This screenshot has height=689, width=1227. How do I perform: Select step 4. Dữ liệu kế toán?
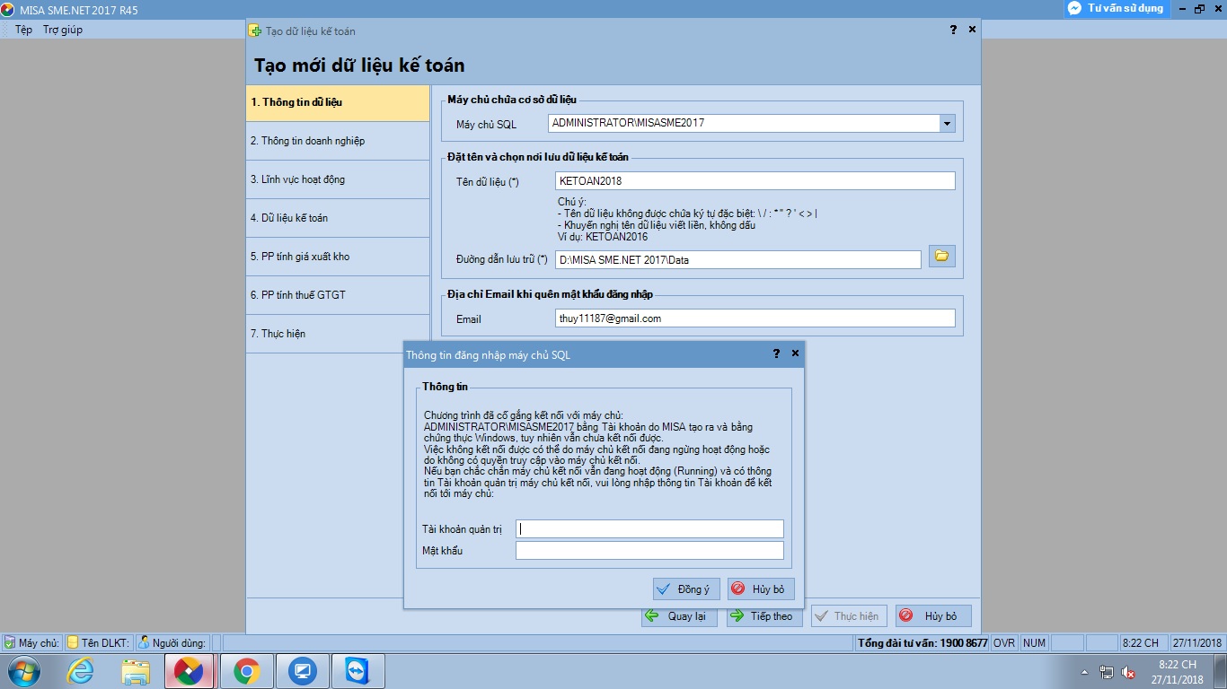[x=338, y=218]
